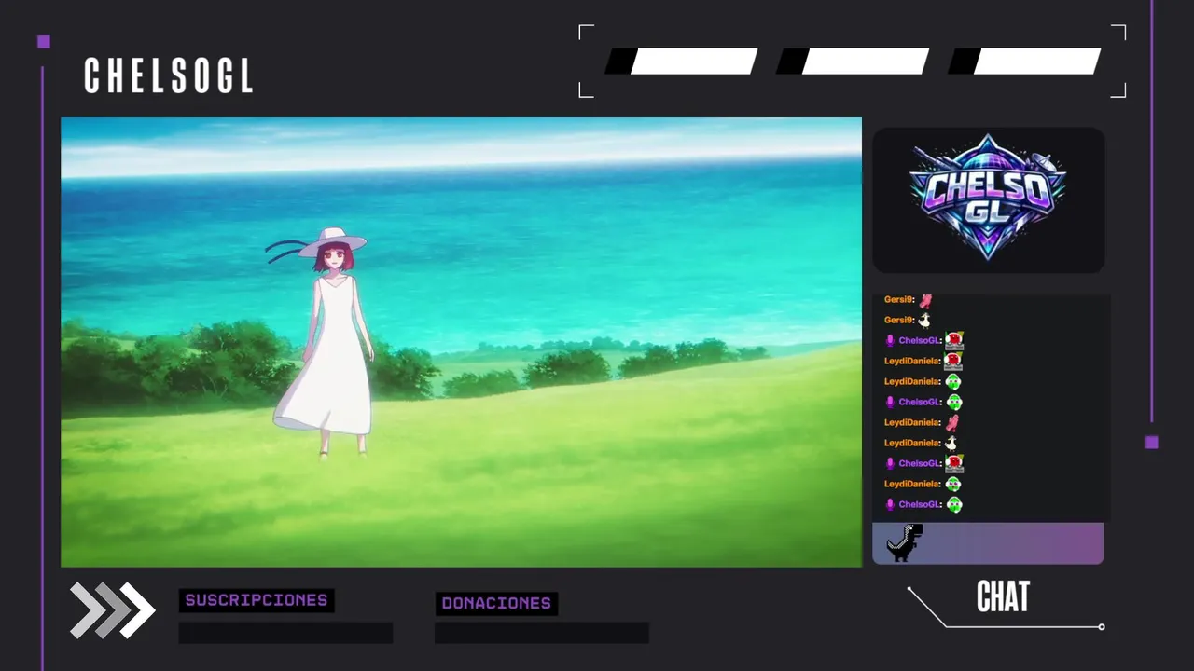This screenshot has width=1194, height=671.
Task: Click the Gersi9 username next to the goose emote
Action: tap(899, 320)
